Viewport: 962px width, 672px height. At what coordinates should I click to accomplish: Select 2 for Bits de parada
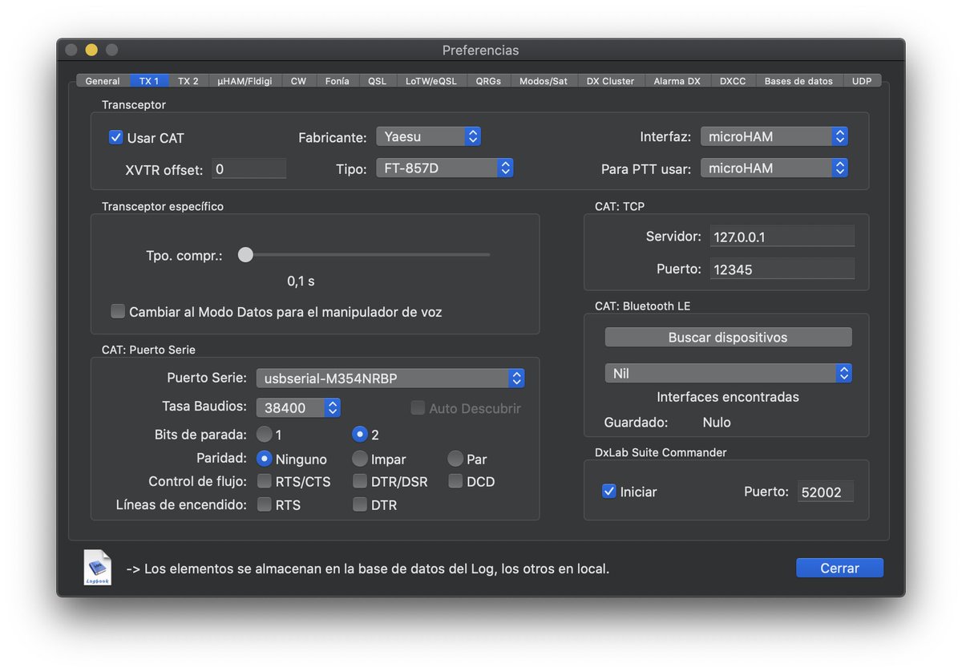point(360,435)
